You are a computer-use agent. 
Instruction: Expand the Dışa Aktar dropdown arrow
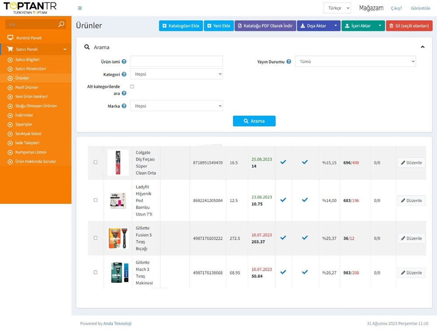[336, 26]
